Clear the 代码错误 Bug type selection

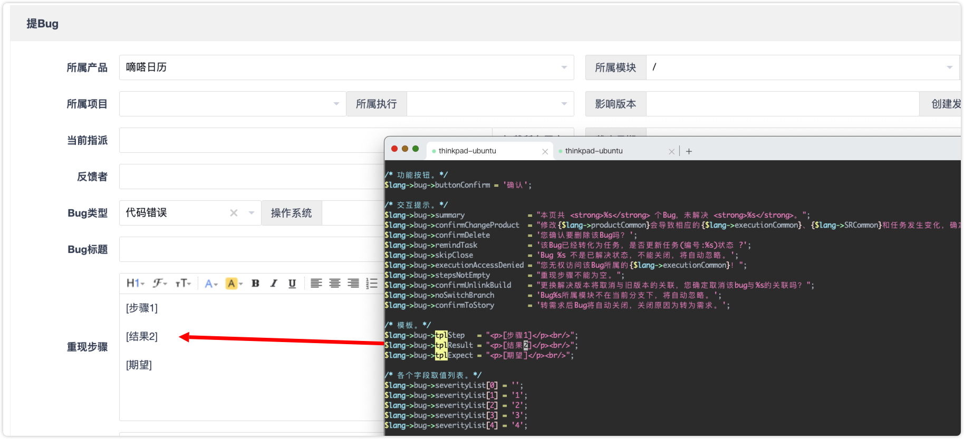234,213
